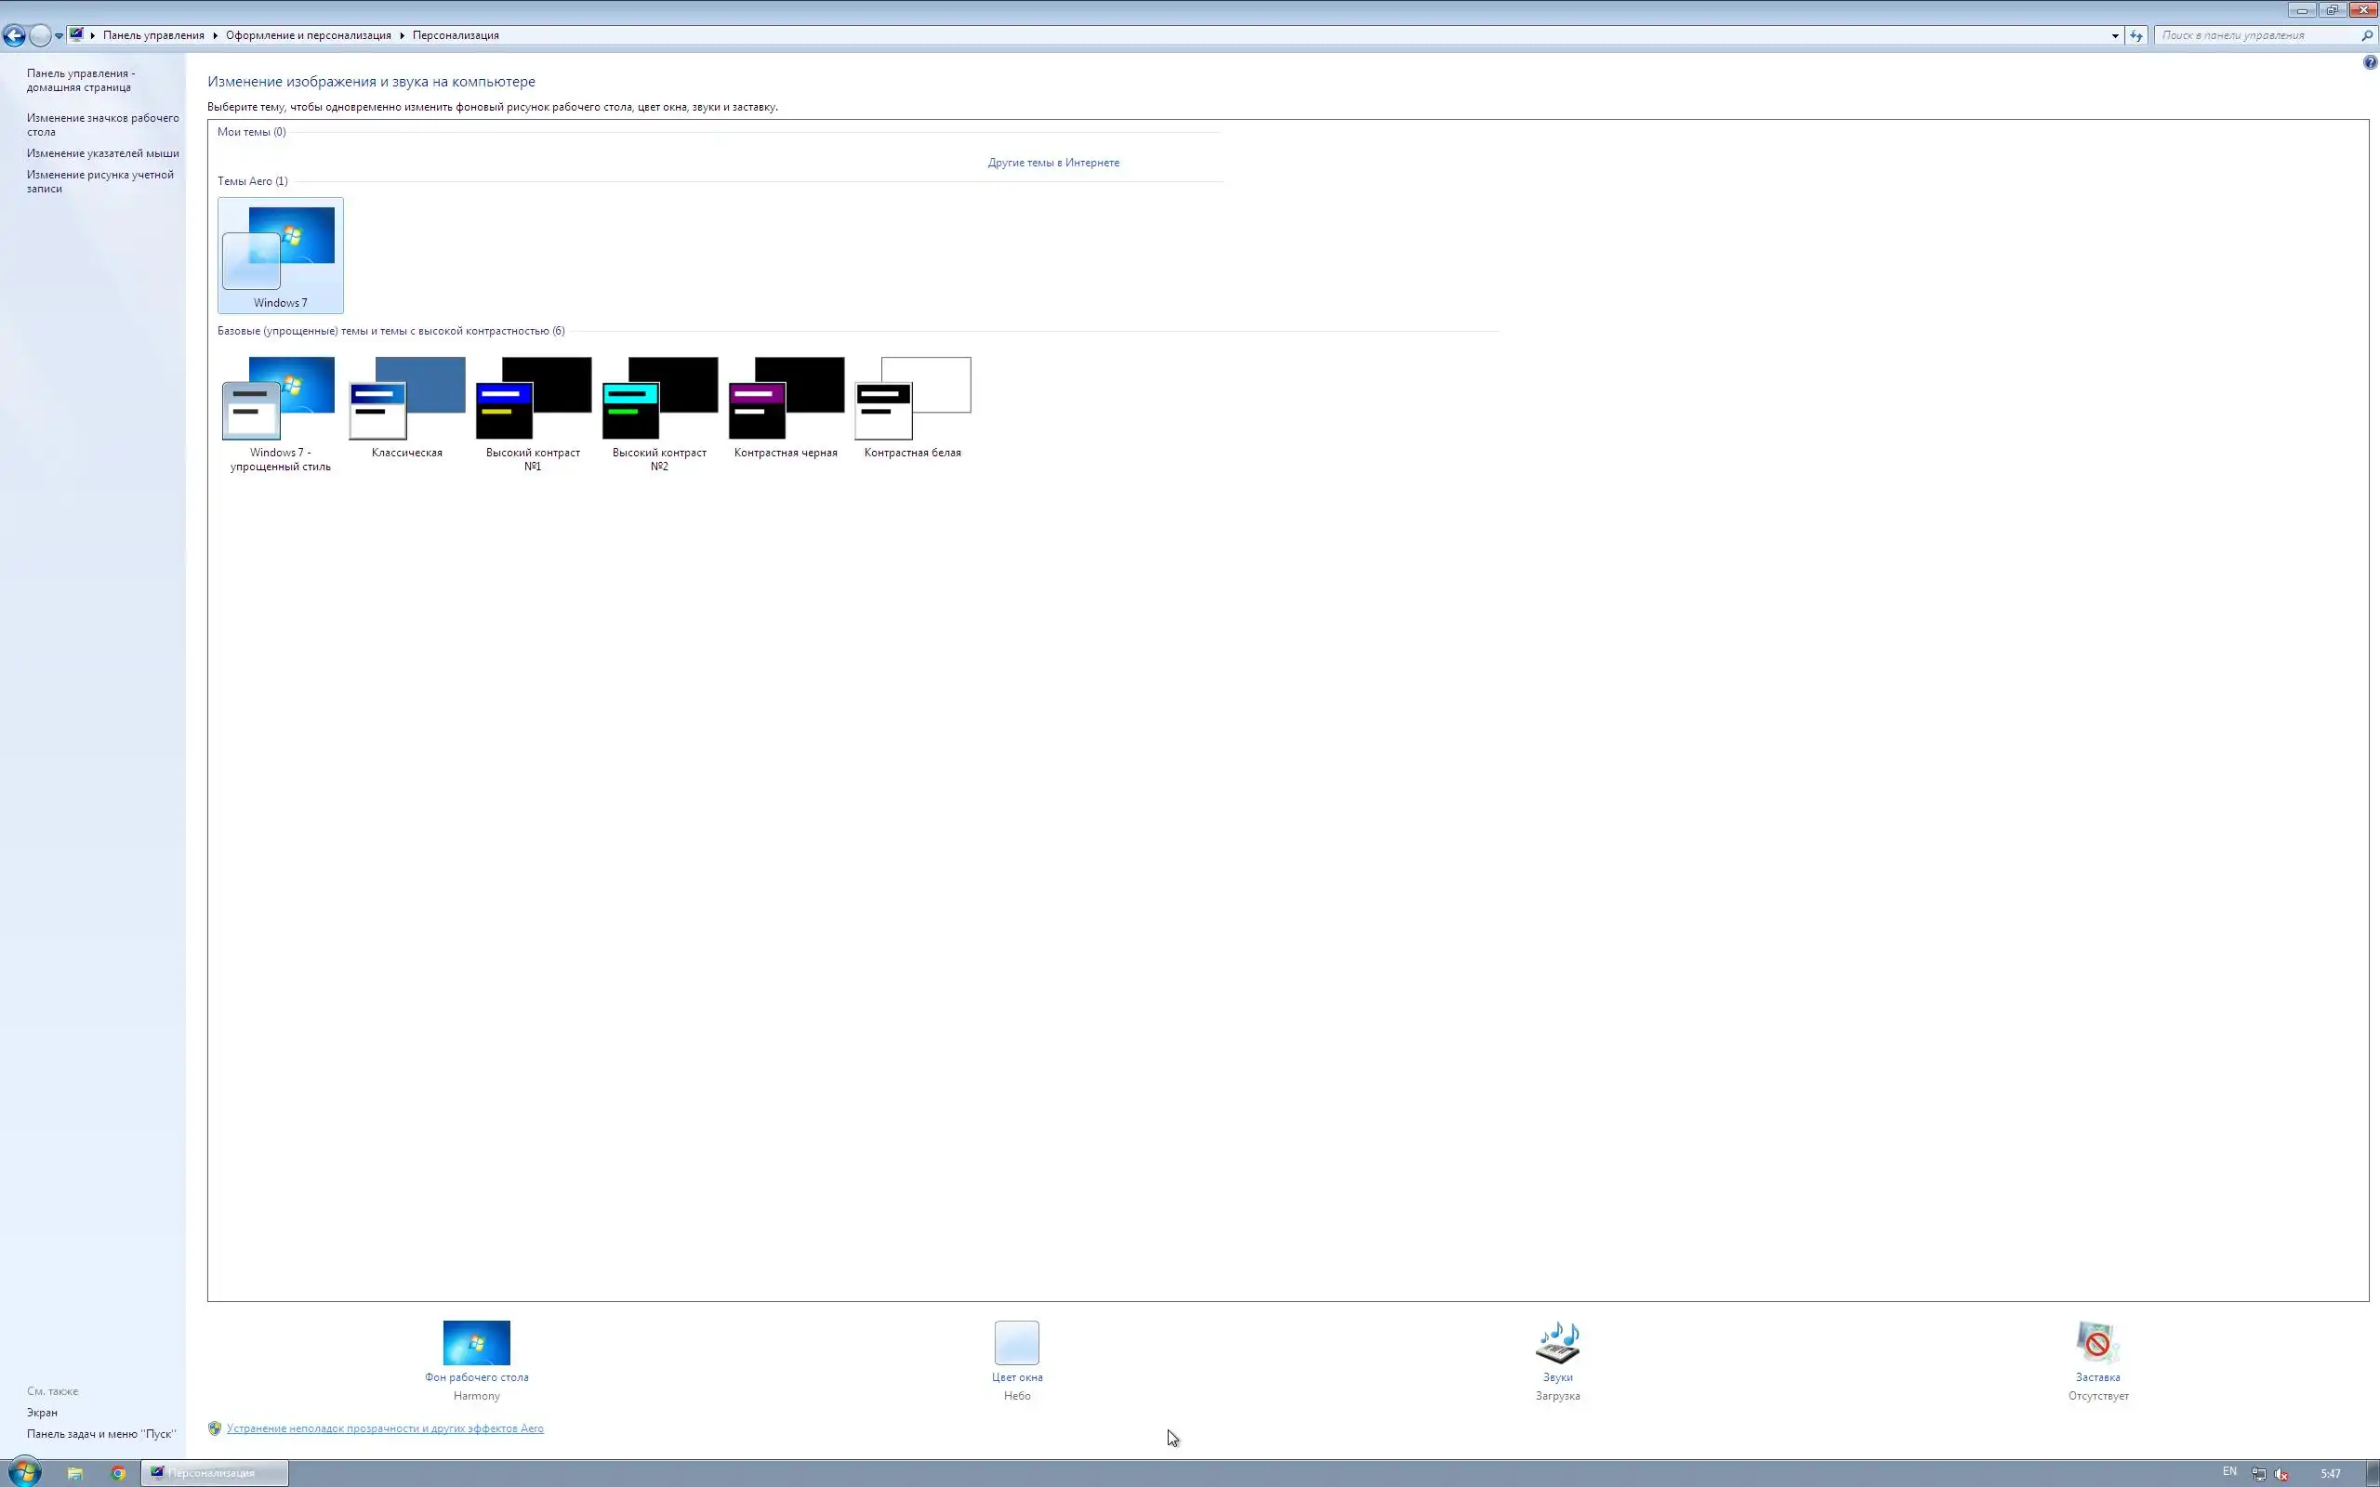The image size is (2380, 1487).
Task: Open the Screen Saver (Заставка) icon
Action: (x=2096, y=1342)
